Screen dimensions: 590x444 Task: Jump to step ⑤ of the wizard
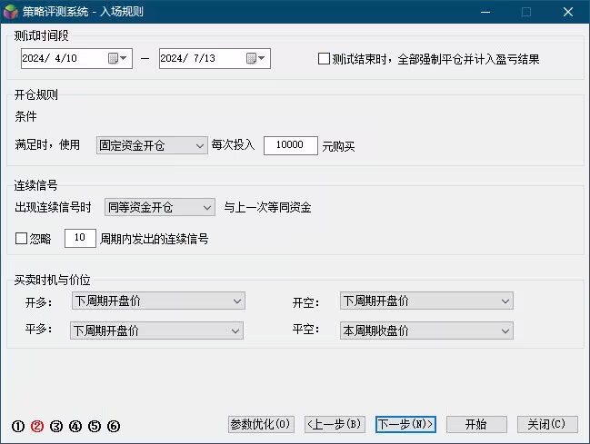tap(95, 426)
